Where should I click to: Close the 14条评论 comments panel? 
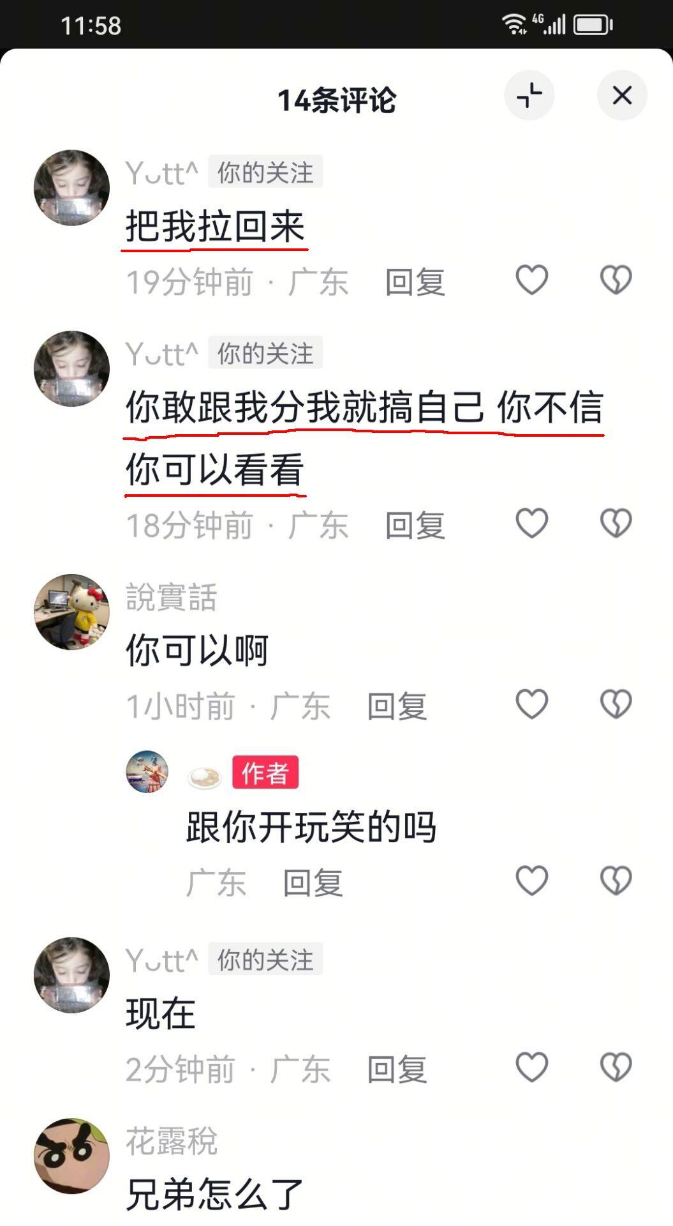tap(622, 96)
